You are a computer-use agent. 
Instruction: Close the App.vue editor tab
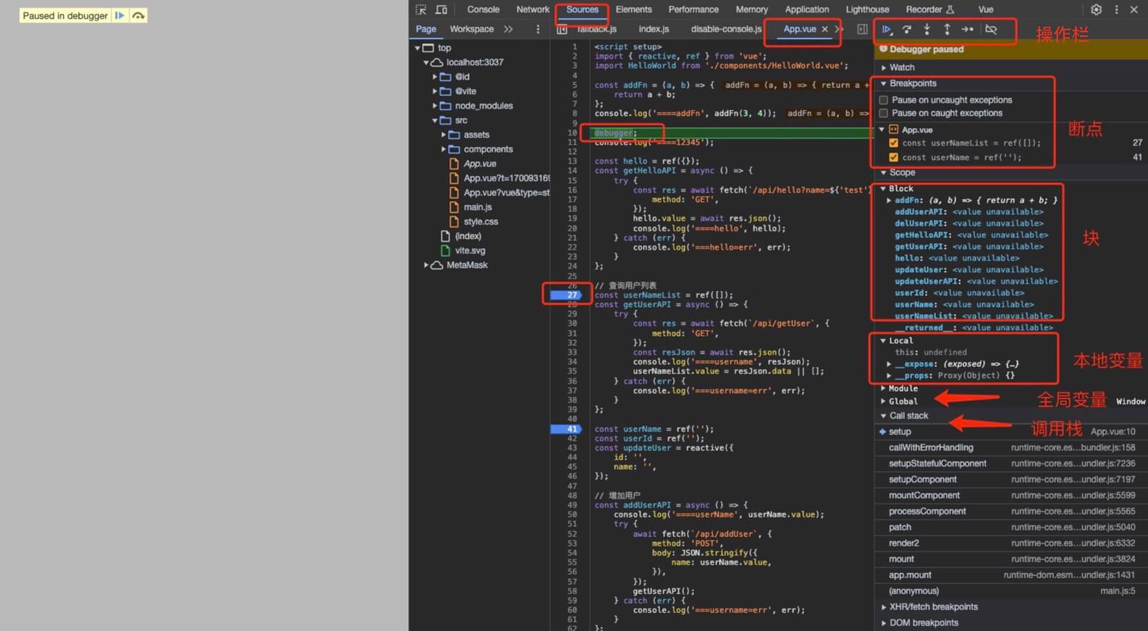tap(824, 29)
